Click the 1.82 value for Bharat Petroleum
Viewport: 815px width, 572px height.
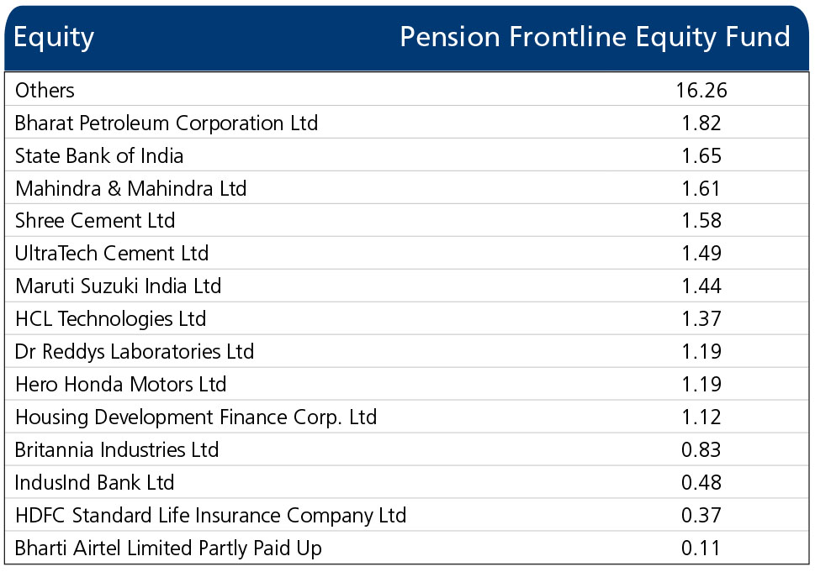click(701, 123)
